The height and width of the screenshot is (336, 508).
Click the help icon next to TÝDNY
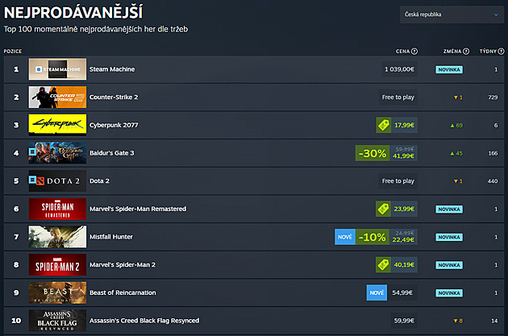tap(501, 51)
